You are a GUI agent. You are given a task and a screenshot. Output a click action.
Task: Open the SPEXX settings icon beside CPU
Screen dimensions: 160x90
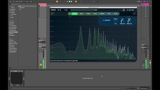(x=127, y=10)
